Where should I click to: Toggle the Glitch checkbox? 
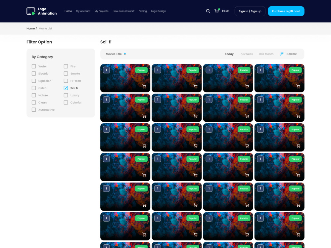pos(34,88)
